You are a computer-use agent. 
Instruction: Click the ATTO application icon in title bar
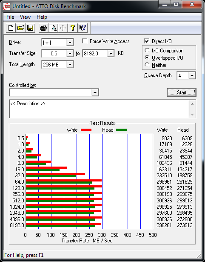point(7,6)
